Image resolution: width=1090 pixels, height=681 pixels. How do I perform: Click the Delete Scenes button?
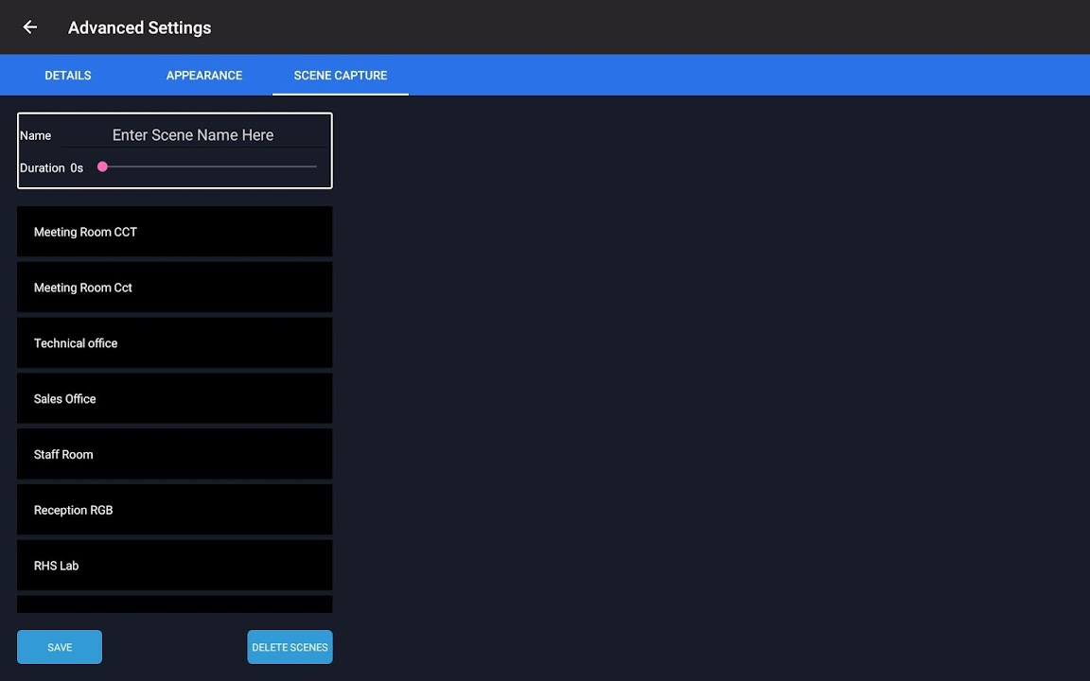(x=290, y=647)
